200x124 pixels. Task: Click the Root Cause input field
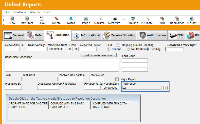coord(97,79)
